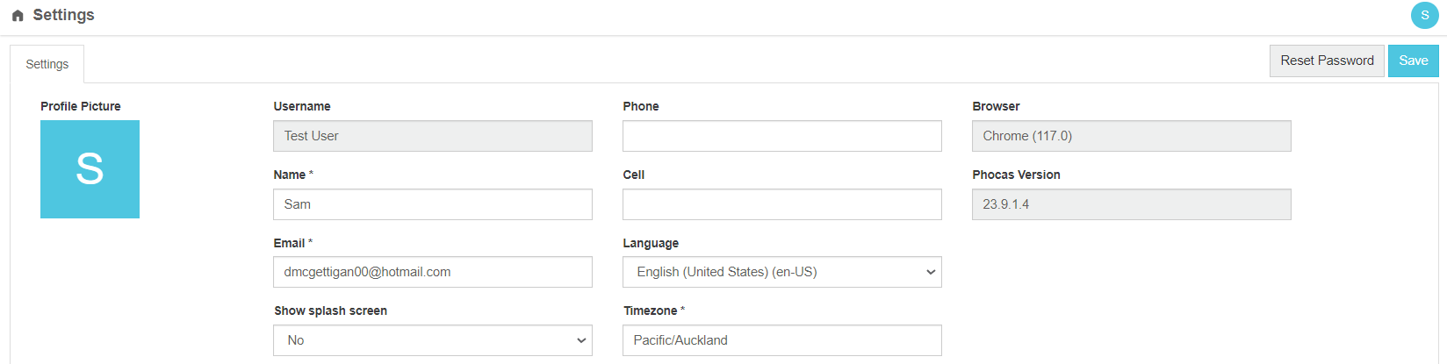Expand the Show splash screen dropdown
Viewport: 1447px width, 364px height.
coord(433,340)
